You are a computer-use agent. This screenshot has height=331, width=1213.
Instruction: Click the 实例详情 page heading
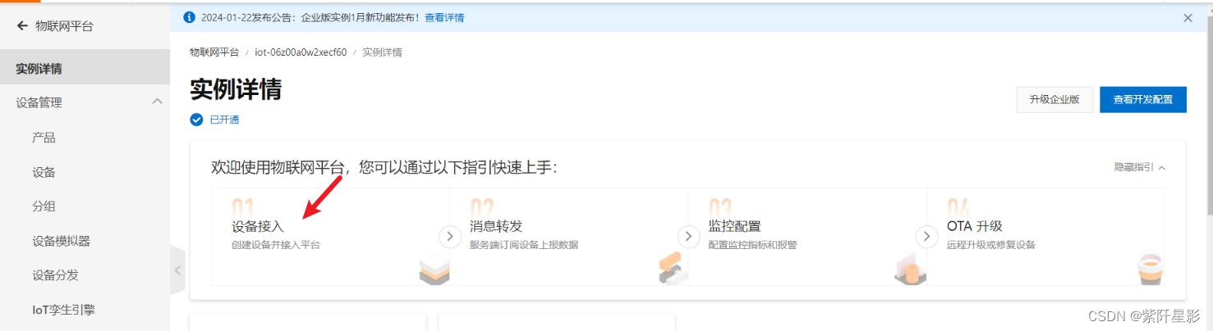(236, 89)
